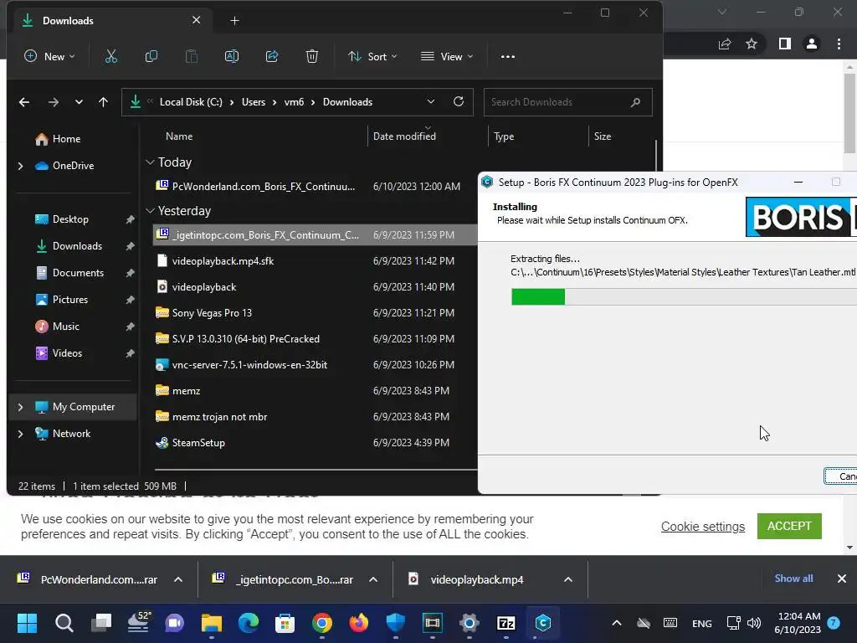Go back with the left arrow button

tap(24, 102)
